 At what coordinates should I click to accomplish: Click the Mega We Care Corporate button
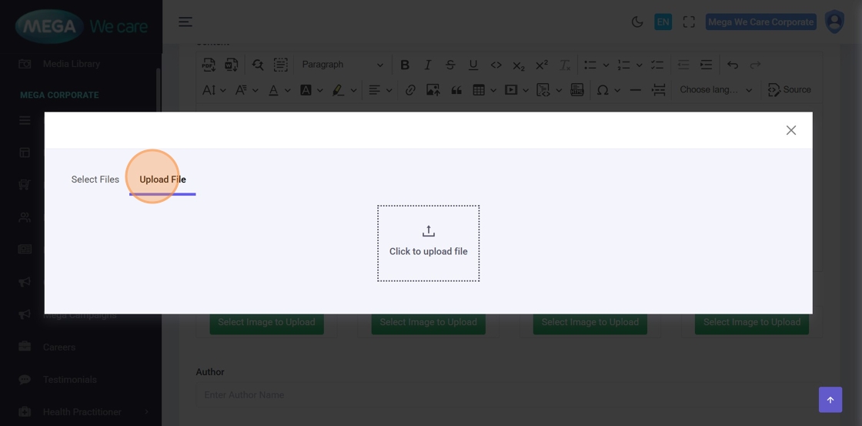click(x=760, y=22)
